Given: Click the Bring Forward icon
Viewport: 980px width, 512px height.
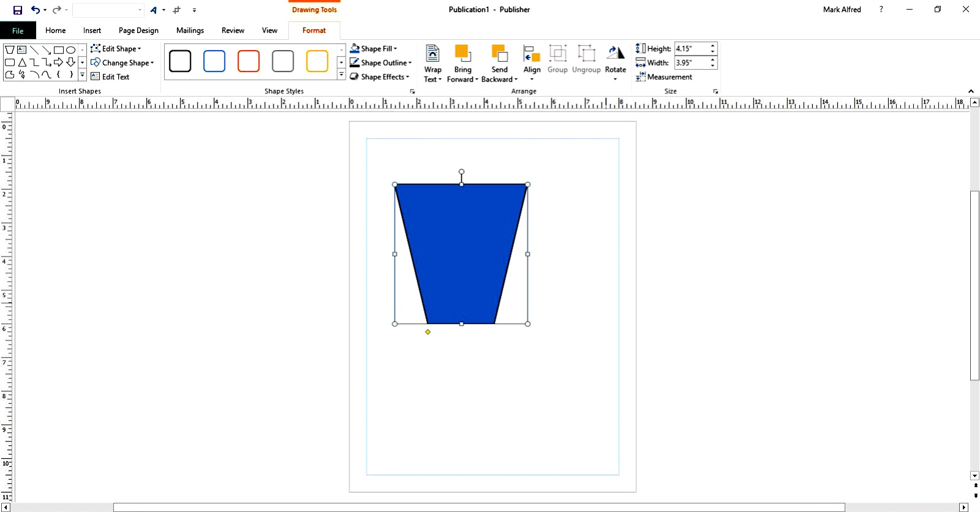Looking at the screenshot, I should tap(462, 54).
